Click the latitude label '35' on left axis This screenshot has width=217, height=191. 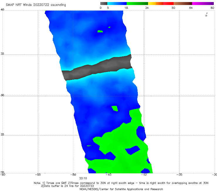point(2,53)
